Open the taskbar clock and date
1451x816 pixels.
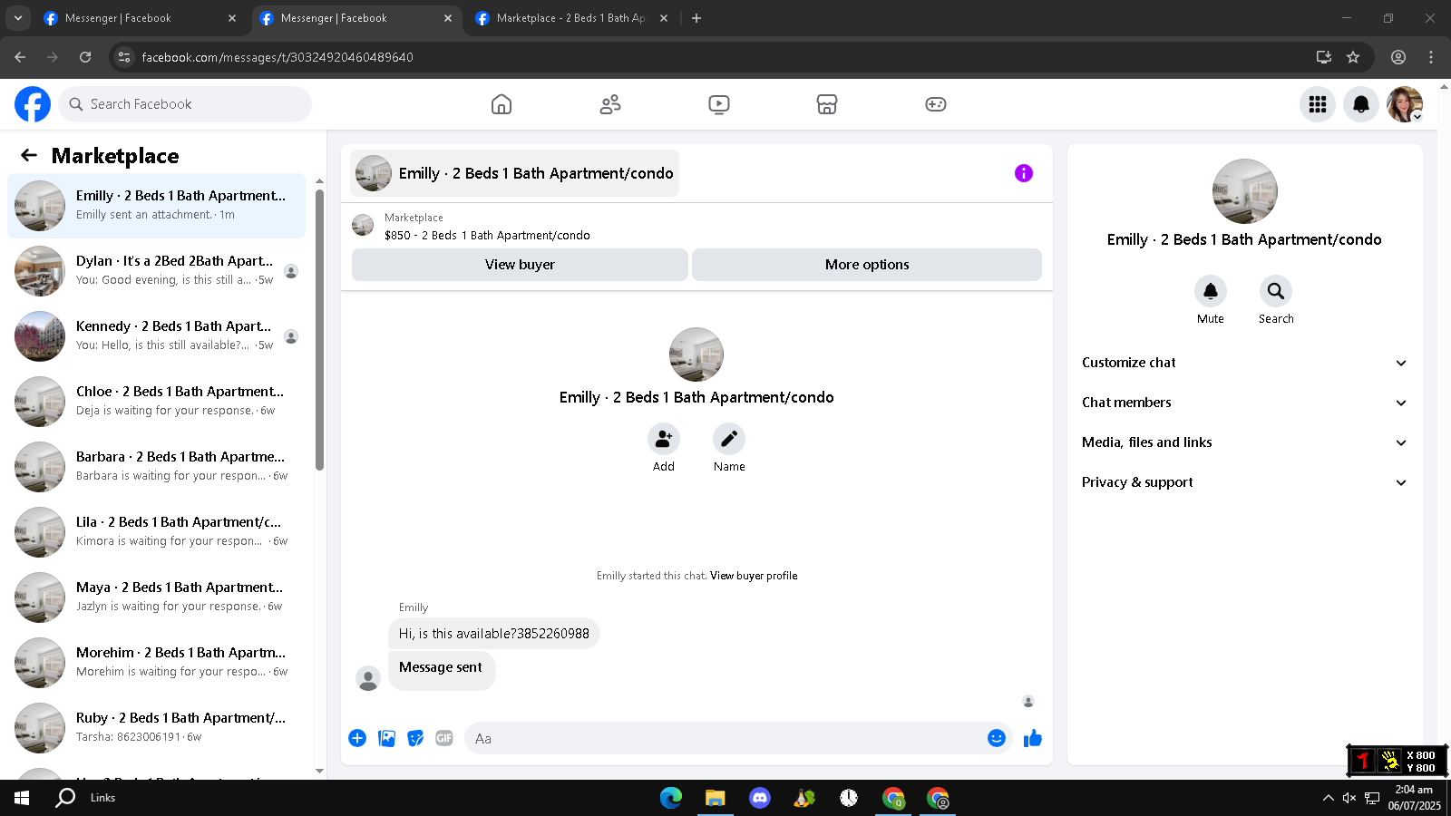(1414, 798)
